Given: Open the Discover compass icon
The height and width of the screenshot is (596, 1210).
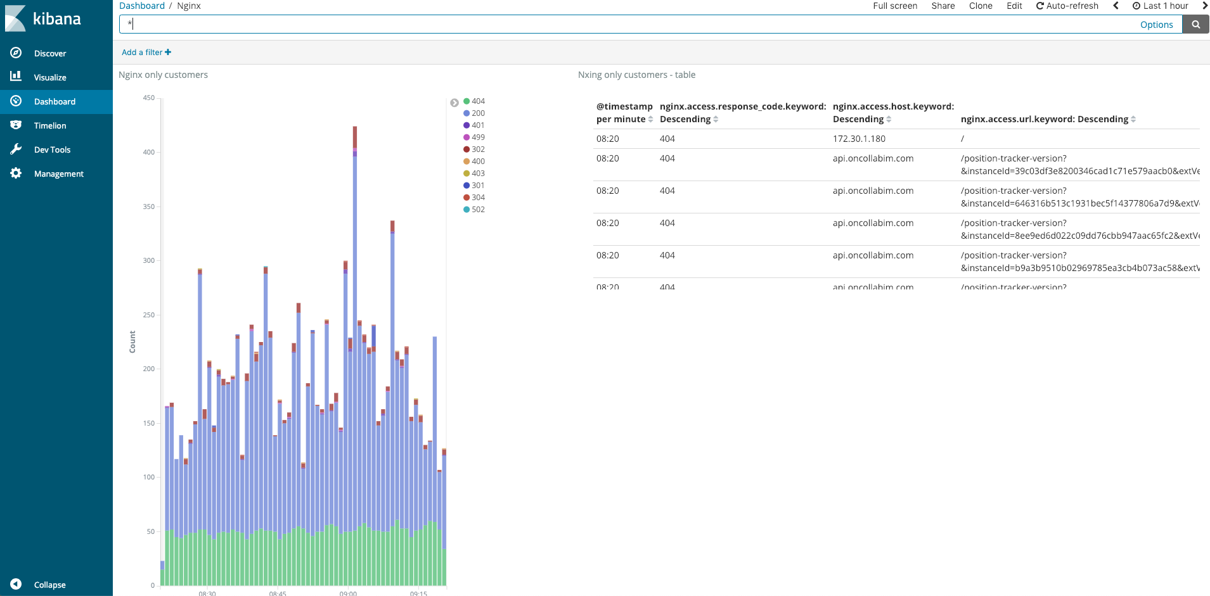Looking at the screenshot, I should tap(16, 53).
